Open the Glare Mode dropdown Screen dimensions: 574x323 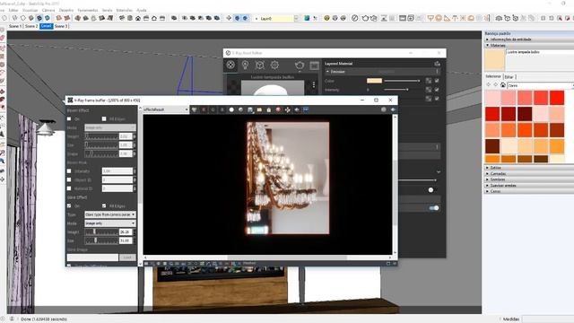(110, 223)
